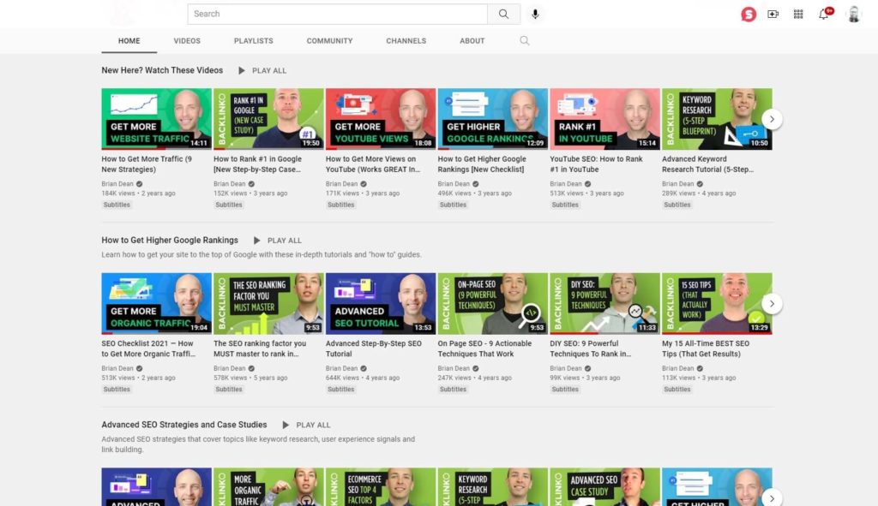Screen dimensions: 878x506
Task: Click the play icon next to New Here? Watch These Videos
Action: coord(241,70)
